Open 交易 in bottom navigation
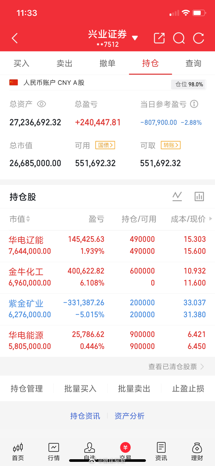The width and height of the screenshot is (215, 466). pyautogui.click(x=125, y=452)
